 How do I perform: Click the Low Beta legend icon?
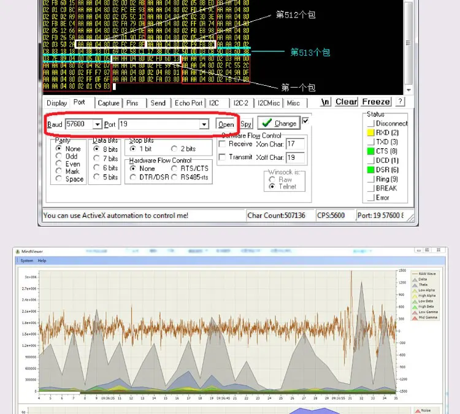coord(415,301)
